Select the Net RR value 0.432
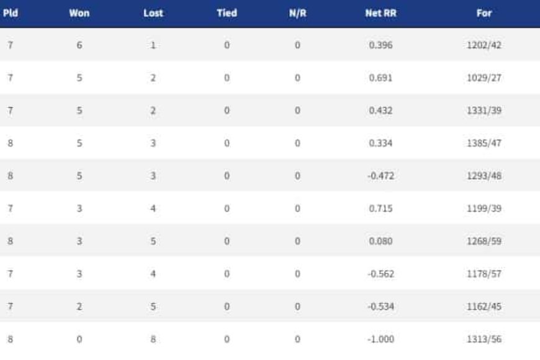The height and width of the screenshot is (360, 540). pos(380,110)
